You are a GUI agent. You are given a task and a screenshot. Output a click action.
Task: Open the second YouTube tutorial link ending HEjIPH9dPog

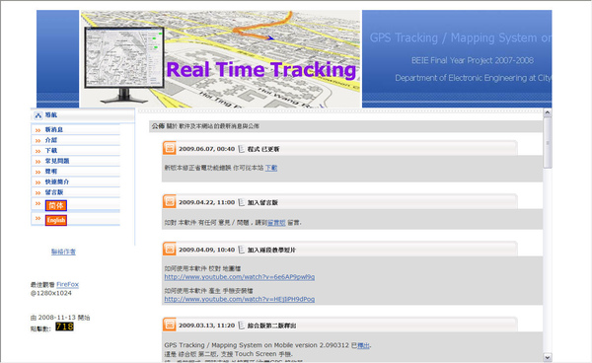pyautogui.click(x=240, y=299)
